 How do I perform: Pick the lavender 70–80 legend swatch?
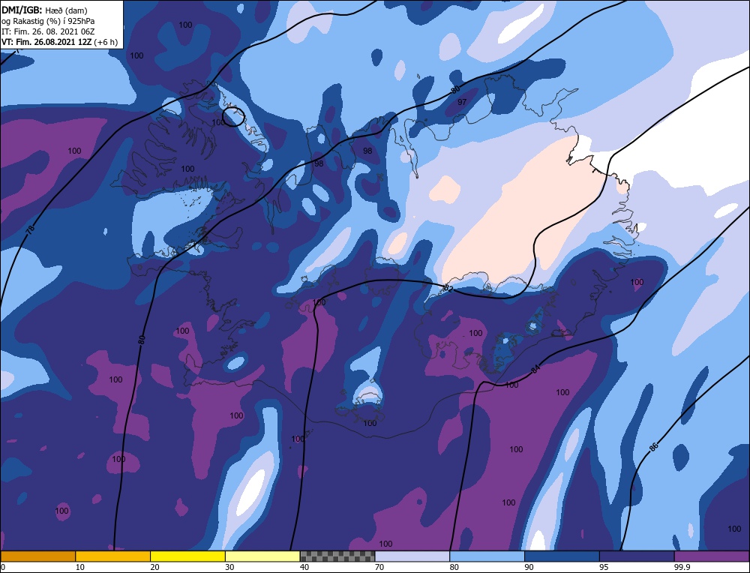point(412,556)
